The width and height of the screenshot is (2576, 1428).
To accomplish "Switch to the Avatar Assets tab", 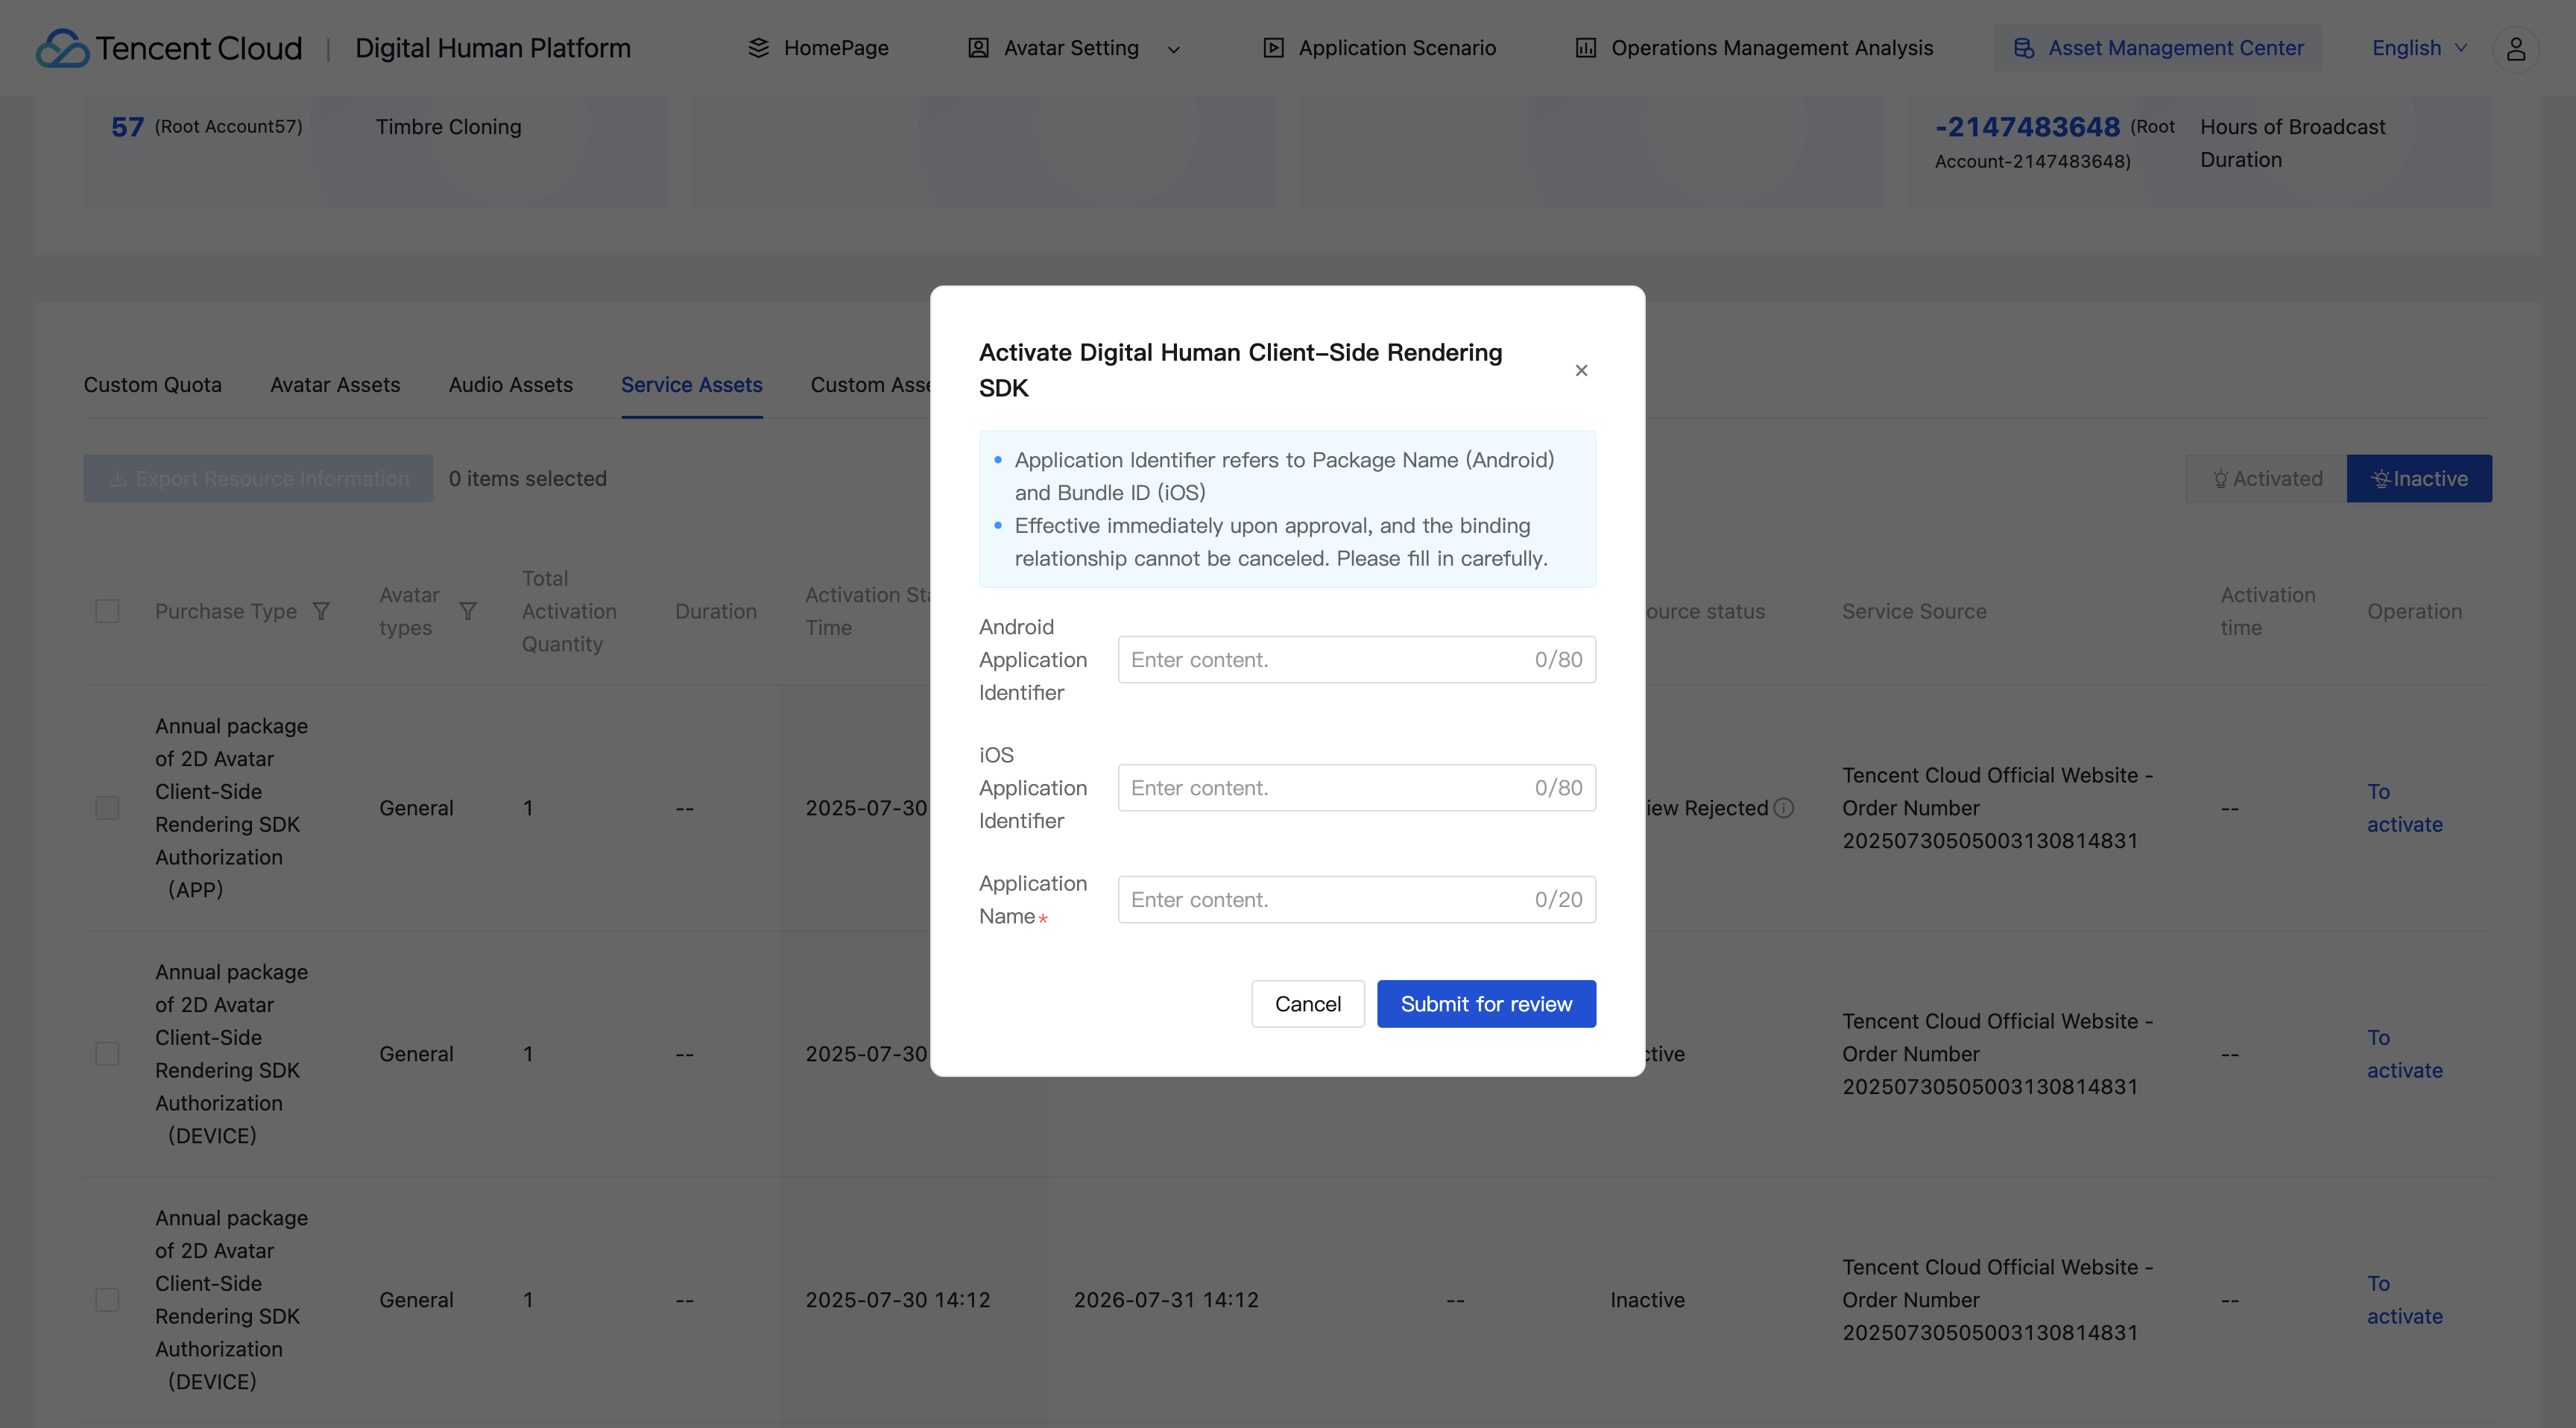I will pos(335,385).
